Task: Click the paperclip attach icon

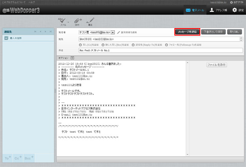Action: pyautogui.click(x=78, y=22)
